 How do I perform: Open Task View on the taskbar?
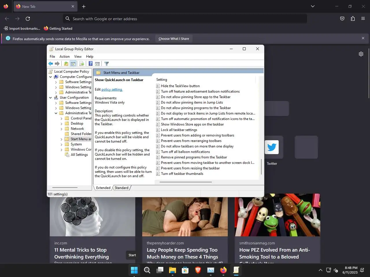coord(160,270)
